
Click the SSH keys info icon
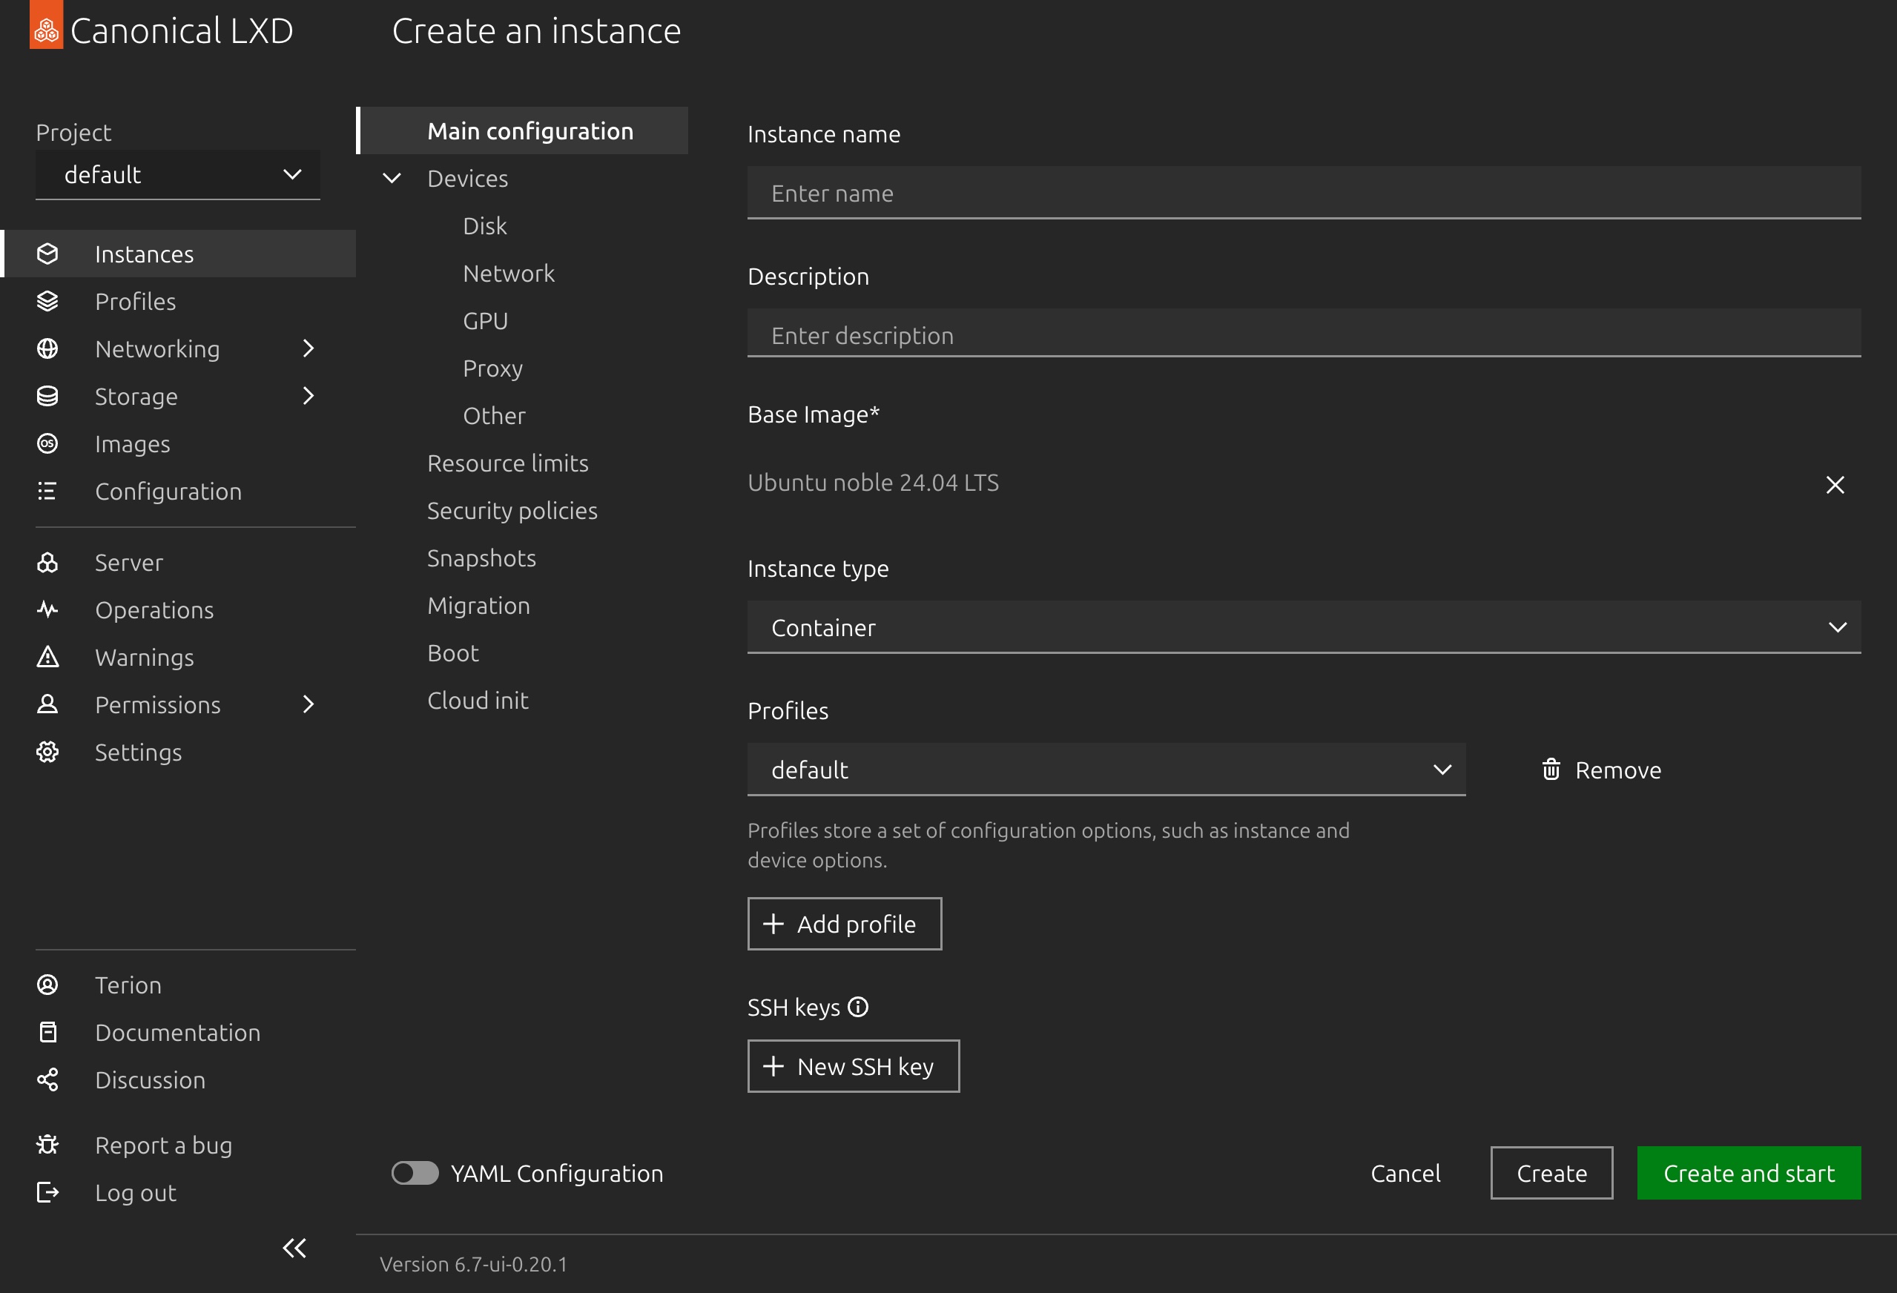[858, 1007]
